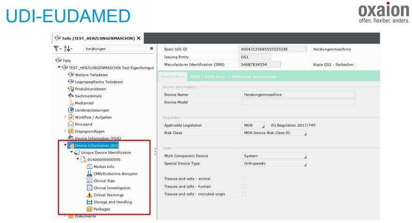The width and height of the screenshot is (412, 223).
Task: Click the EU Regulation 2017/745 text
Action: [x=293, y=125]
